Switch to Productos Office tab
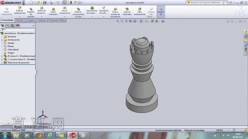248x139 pixels. click(x=57, y=20)
